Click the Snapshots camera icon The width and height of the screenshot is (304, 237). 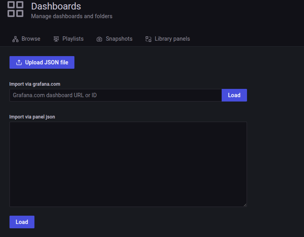[99, 39]
